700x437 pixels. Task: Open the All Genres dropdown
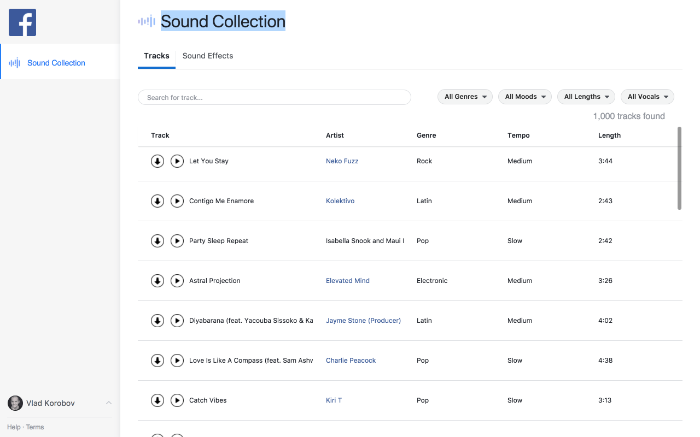pyautogui.click(x=465, y=96)
